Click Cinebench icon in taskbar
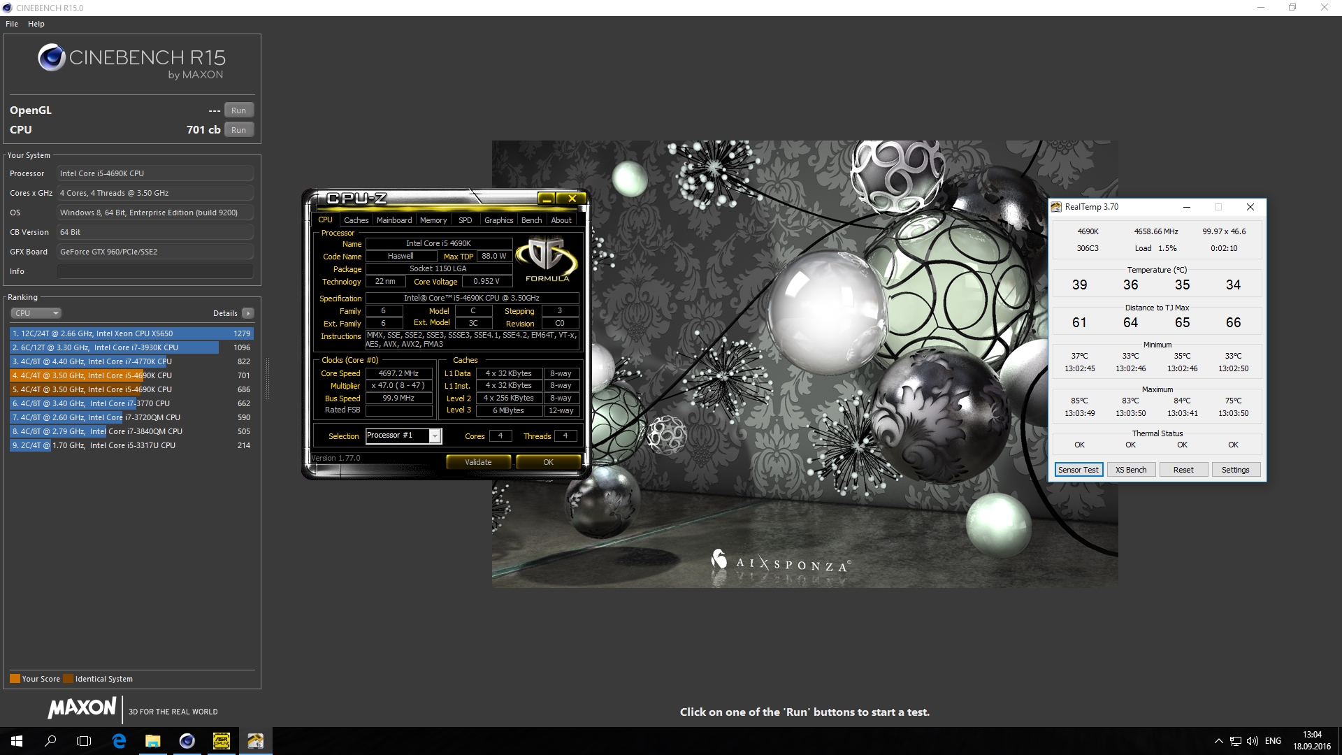1342x755 pixels. click(x=187, y=741)
